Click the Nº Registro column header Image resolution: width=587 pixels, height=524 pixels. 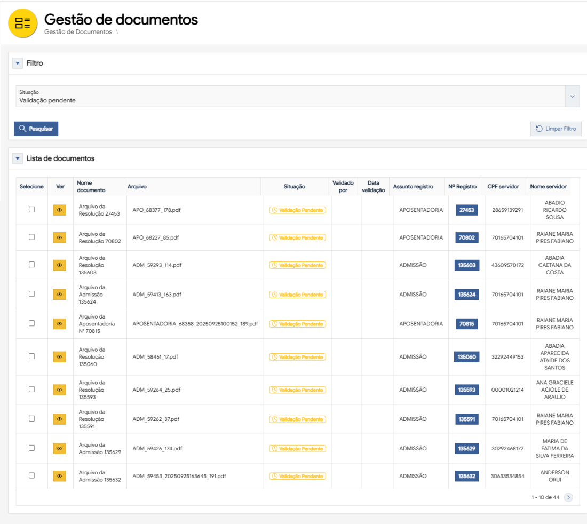[x=462, y=187]
